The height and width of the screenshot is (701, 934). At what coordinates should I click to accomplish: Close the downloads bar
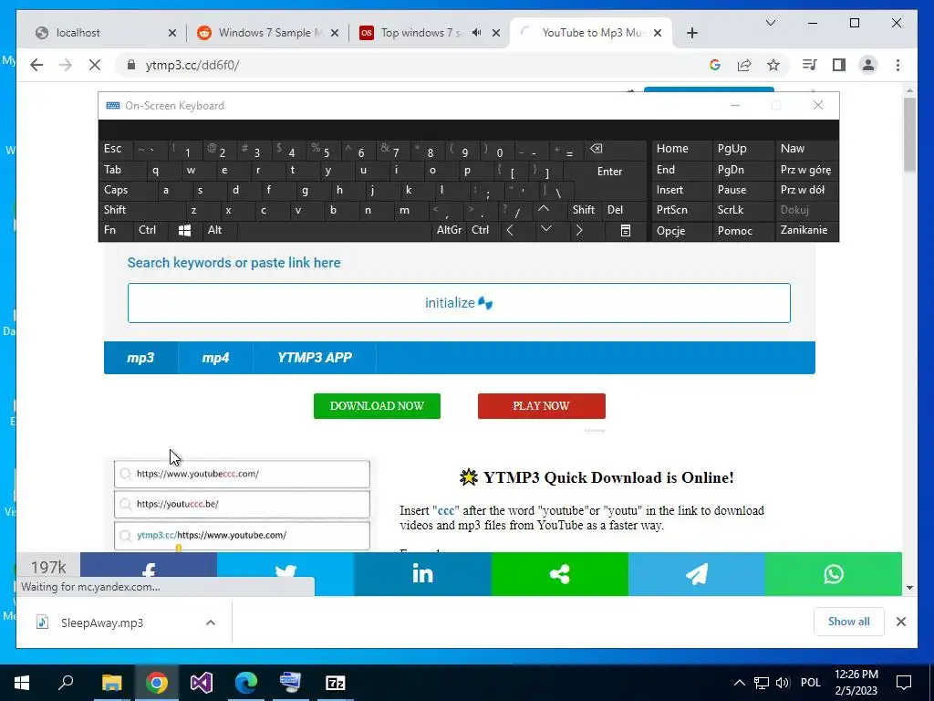point(900,622)
